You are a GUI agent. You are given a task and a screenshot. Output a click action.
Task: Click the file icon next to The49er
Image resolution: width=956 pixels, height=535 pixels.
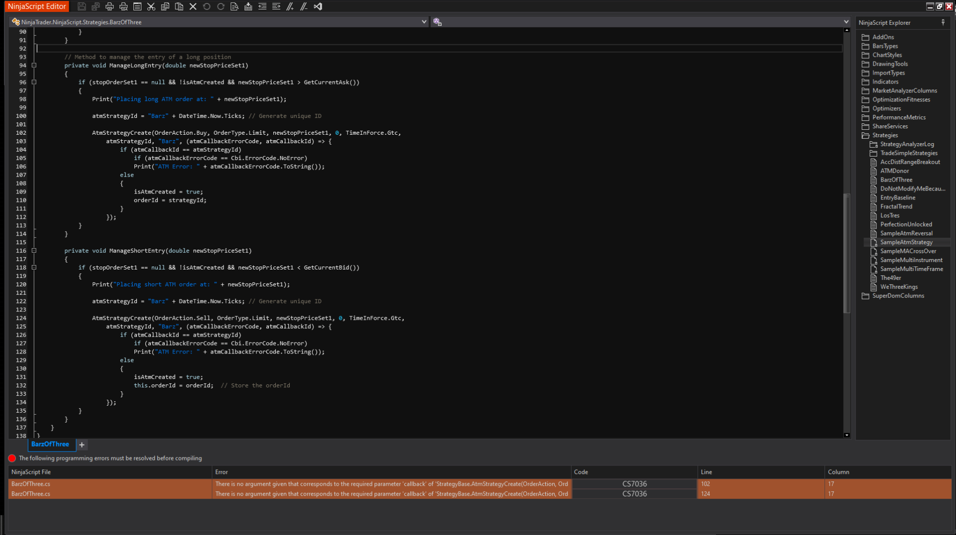click(x=873, y=278)
